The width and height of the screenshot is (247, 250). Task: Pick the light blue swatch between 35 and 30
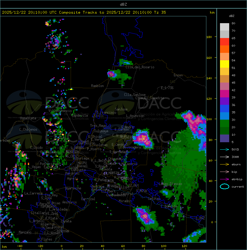coord(224,116)
